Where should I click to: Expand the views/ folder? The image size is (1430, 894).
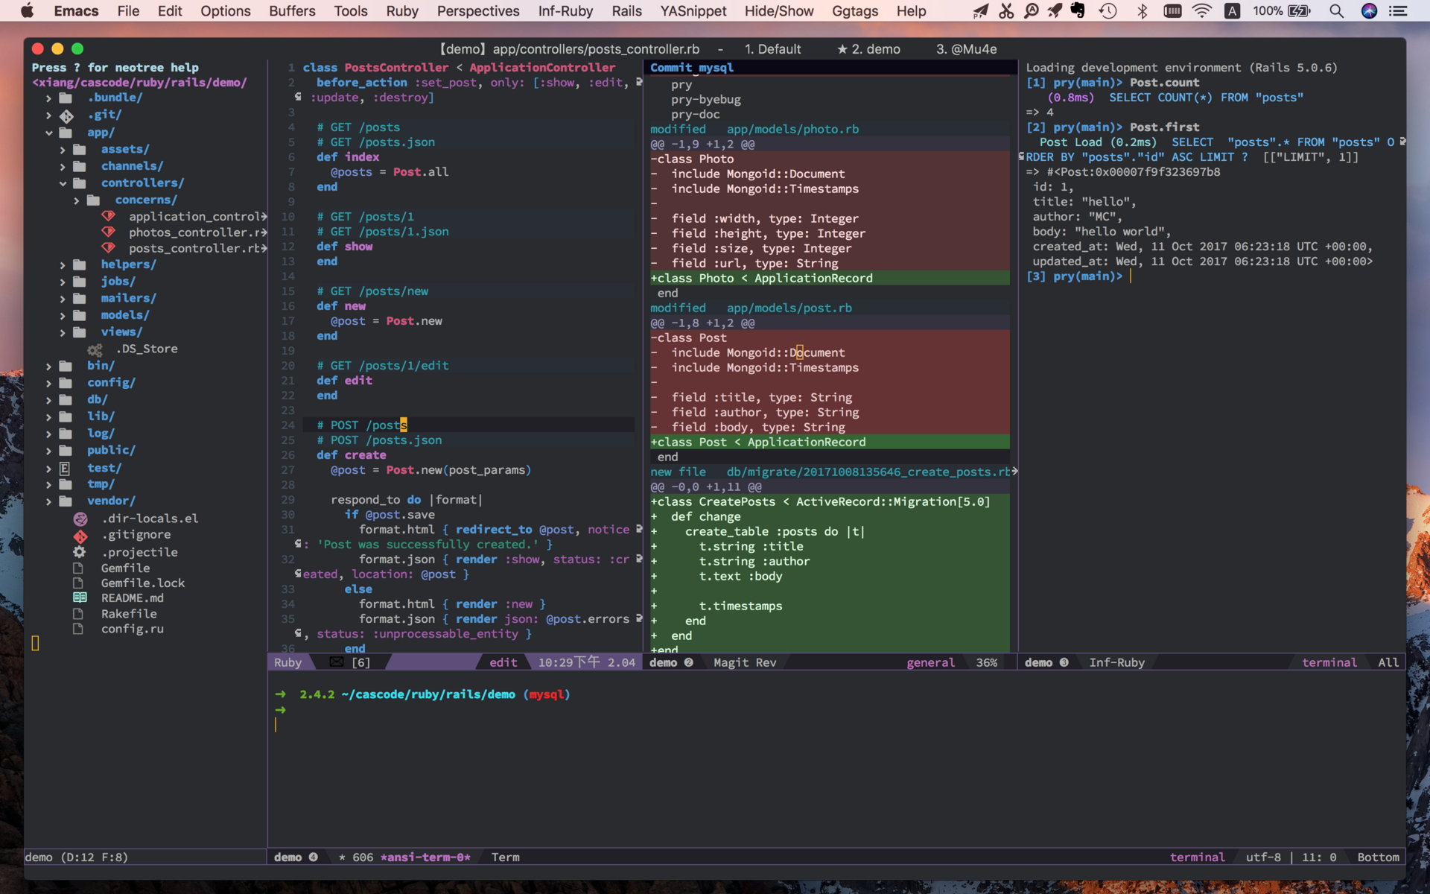(63, 332)
